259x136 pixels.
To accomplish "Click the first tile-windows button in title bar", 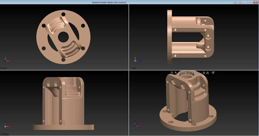I will [235, 2].
